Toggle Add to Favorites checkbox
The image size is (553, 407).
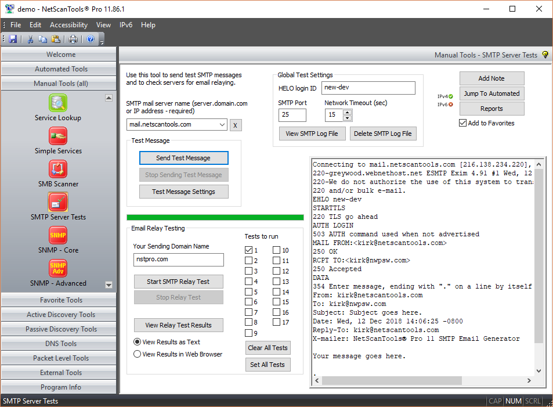(x=462, y=123)
